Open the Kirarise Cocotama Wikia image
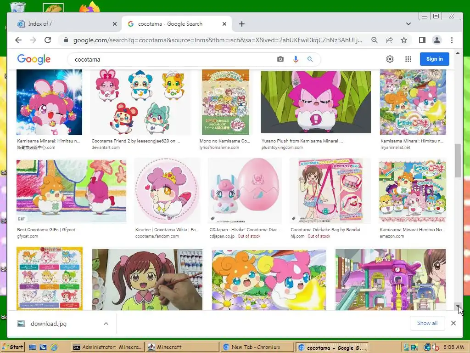The image size is (470, 353). point(167,191)
